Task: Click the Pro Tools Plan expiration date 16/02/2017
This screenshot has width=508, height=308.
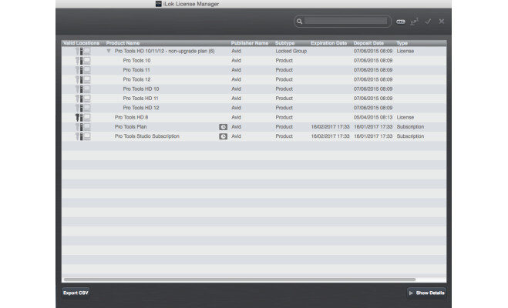Action: pos(330,127)
